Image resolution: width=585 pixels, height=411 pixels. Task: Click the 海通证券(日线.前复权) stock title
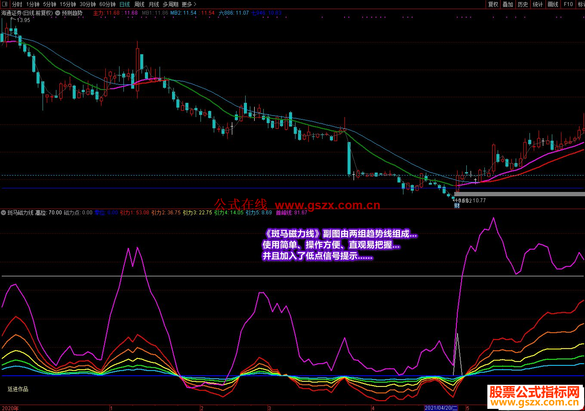click(x=27, y=13)
